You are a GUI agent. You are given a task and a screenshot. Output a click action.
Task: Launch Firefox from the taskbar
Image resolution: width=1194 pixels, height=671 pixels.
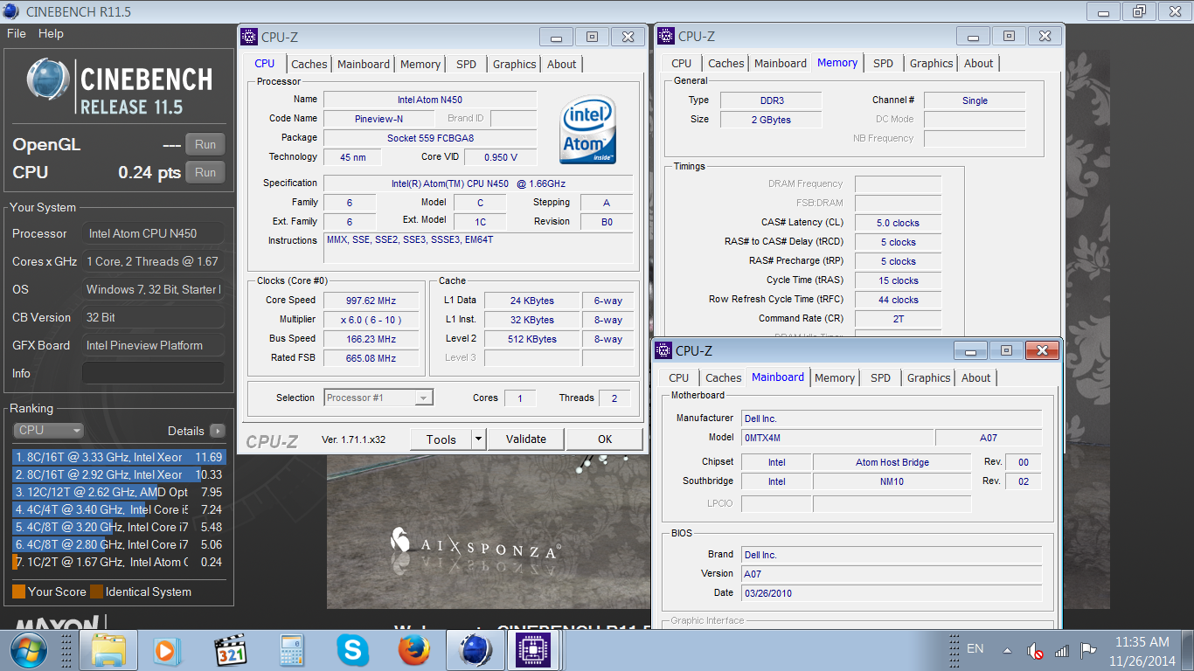pos(414,650)
